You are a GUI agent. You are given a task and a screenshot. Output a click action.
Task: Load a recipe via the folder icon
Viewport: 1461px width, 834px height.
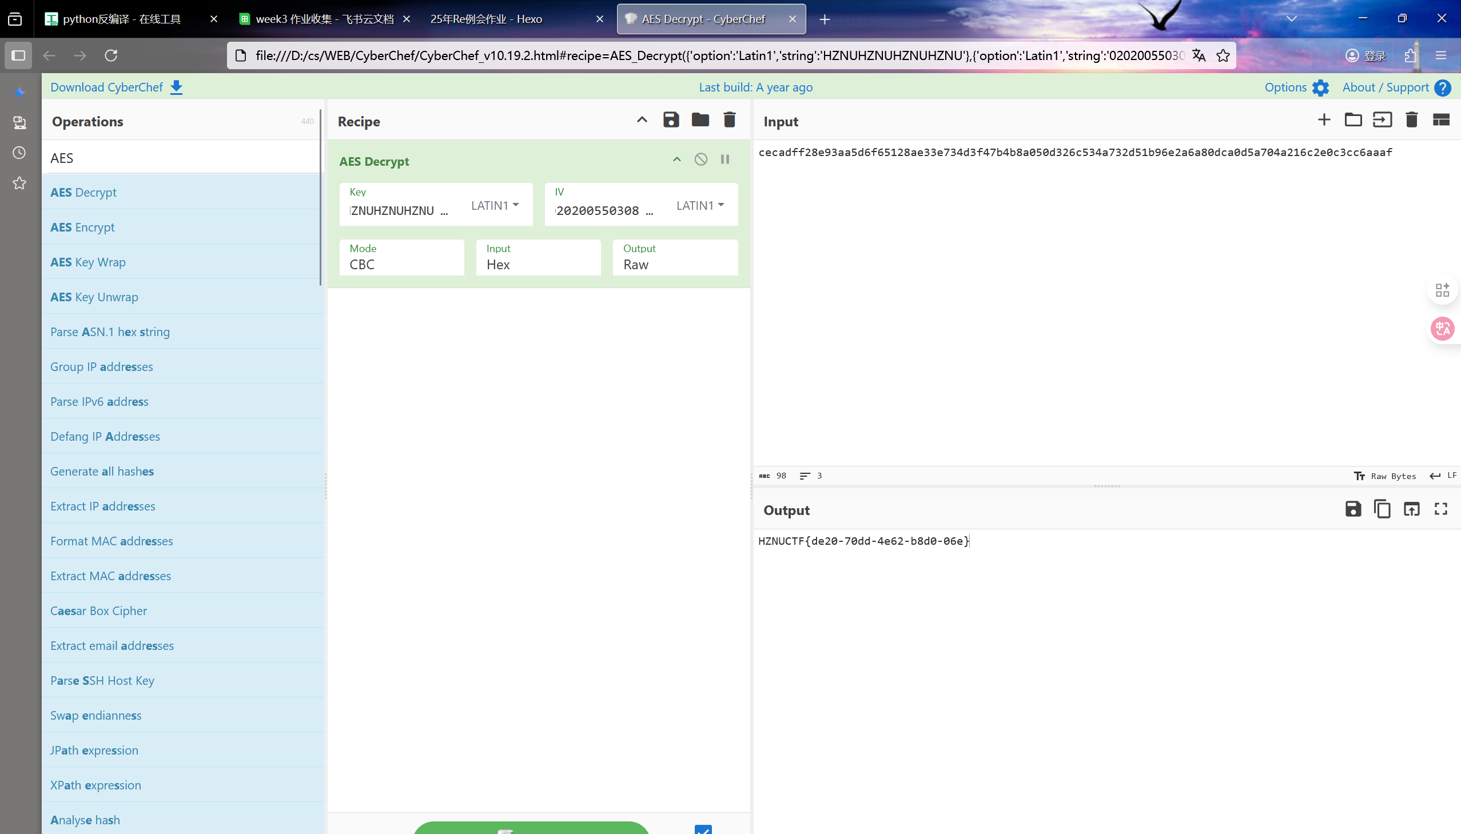coord(700,119)
